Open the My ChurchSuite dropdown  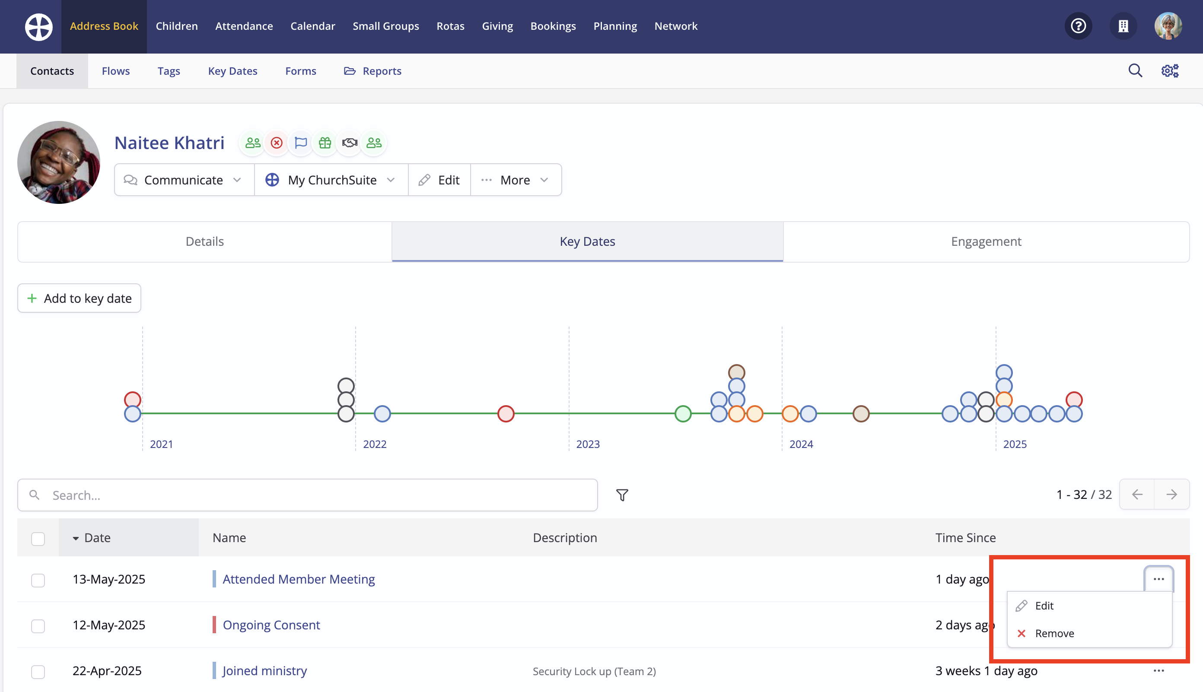click(x=331, y=180)
